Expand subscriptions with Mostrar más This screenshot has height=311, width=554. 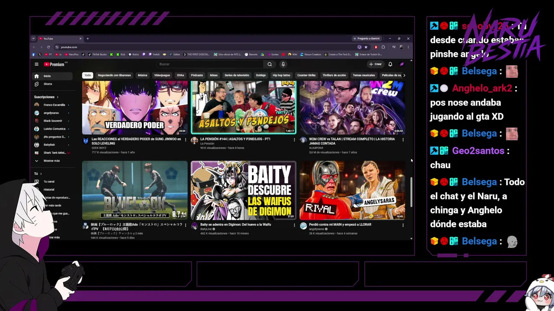51,161
